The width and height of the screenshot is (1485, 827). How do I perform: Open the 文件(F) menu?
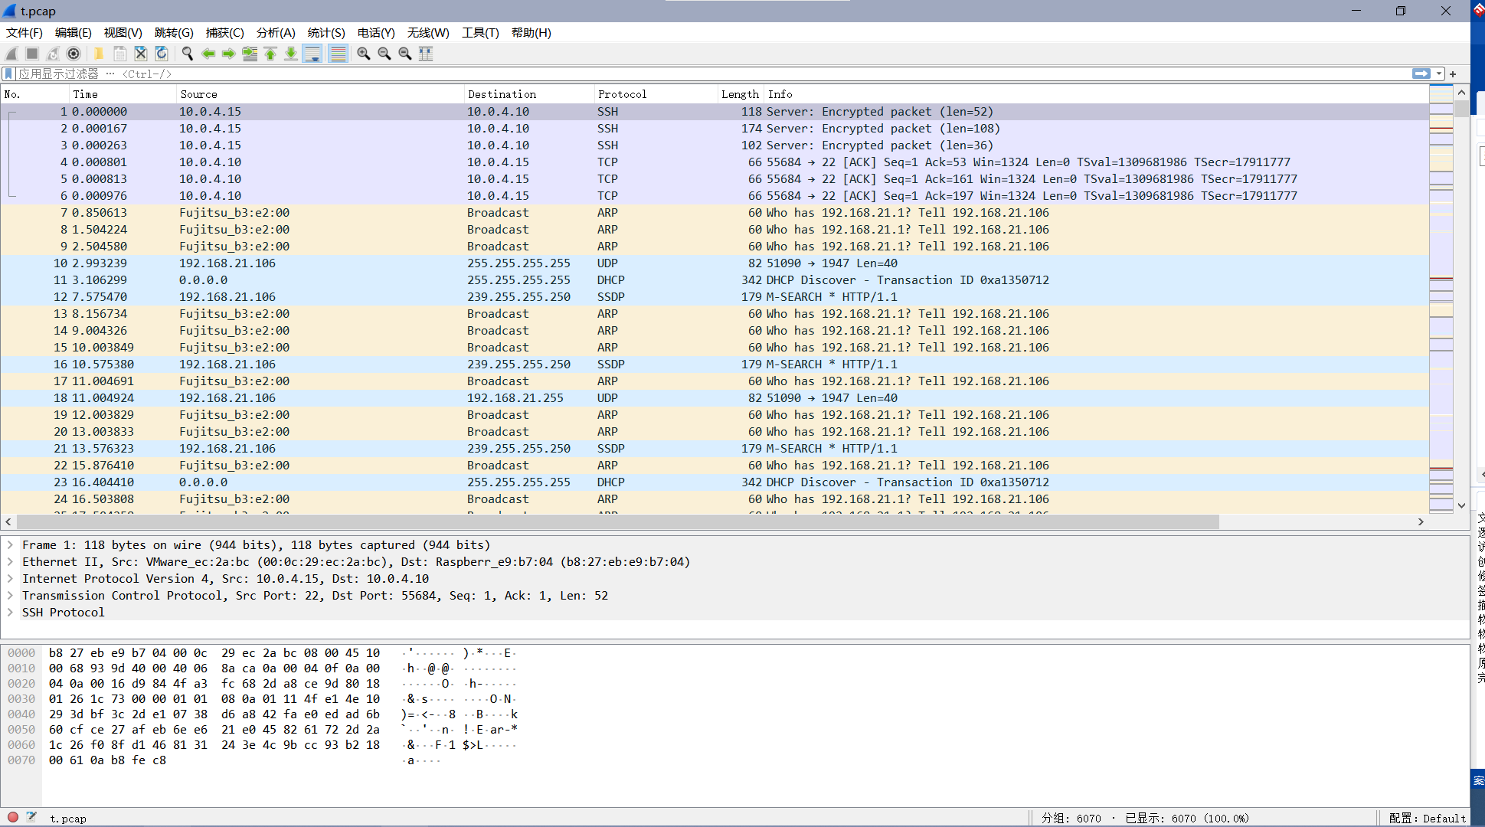pyautogui.click(x=25, y=32)
